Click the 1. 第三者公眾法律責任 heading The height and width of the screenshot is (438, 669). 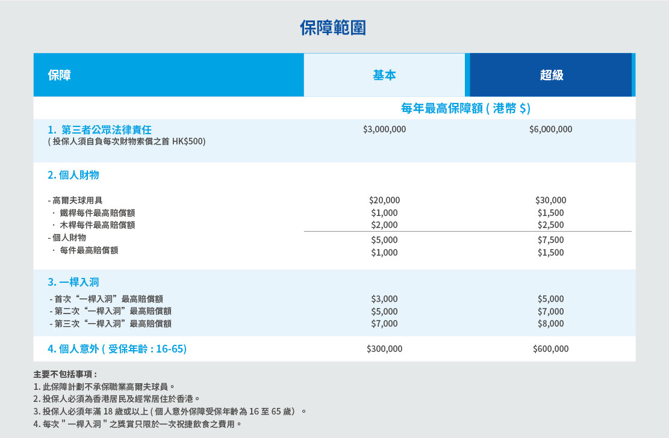(99, 129)
